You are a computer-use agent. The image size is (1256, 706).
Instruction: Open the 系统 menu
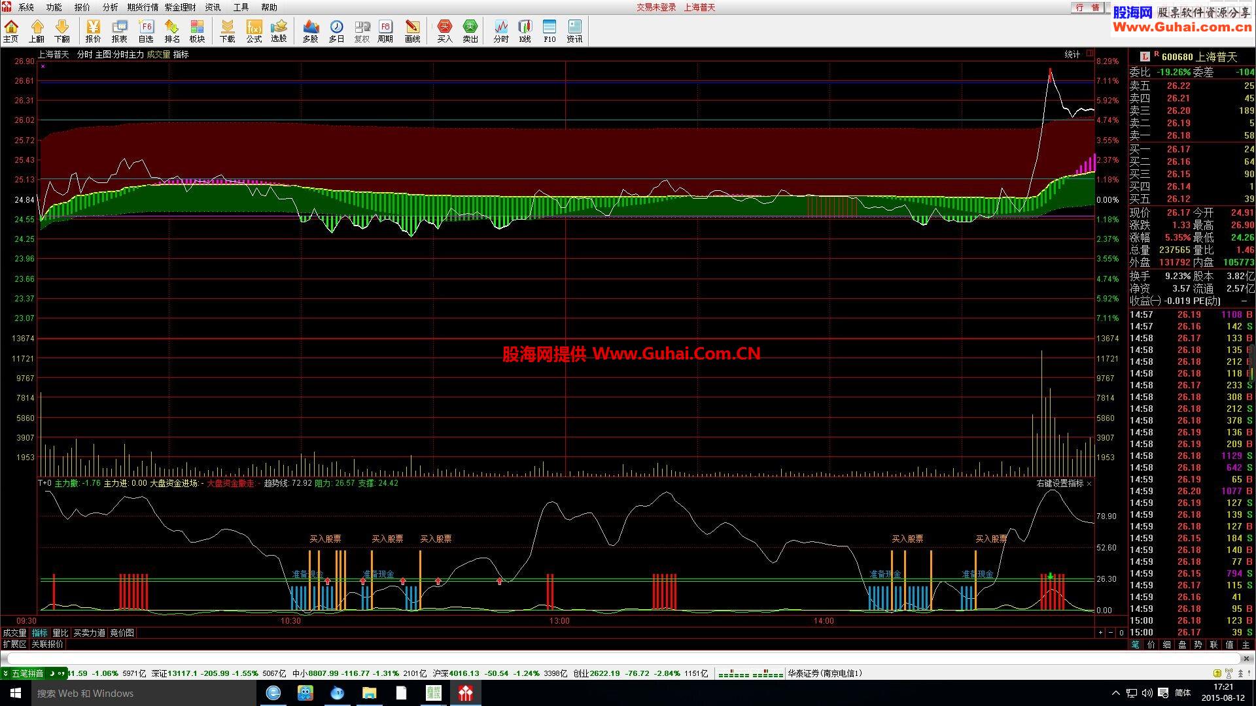(26, 7)
